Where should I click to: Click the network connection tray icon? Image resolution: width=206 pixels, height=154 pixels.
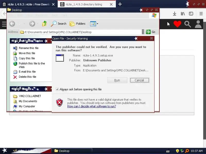[x=182, y=151]
